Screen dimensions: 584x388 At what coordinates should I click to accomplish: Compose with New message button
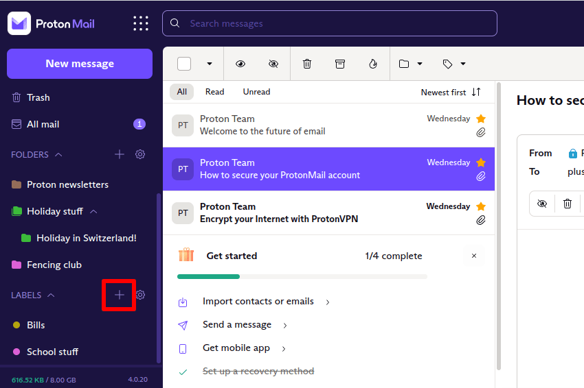[80, 64]
